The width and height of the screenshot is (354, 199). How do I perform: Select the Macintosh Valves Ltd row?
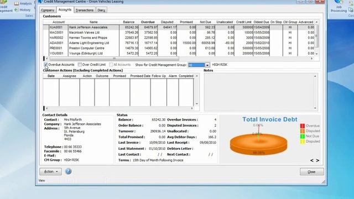[x=178, y=33]
